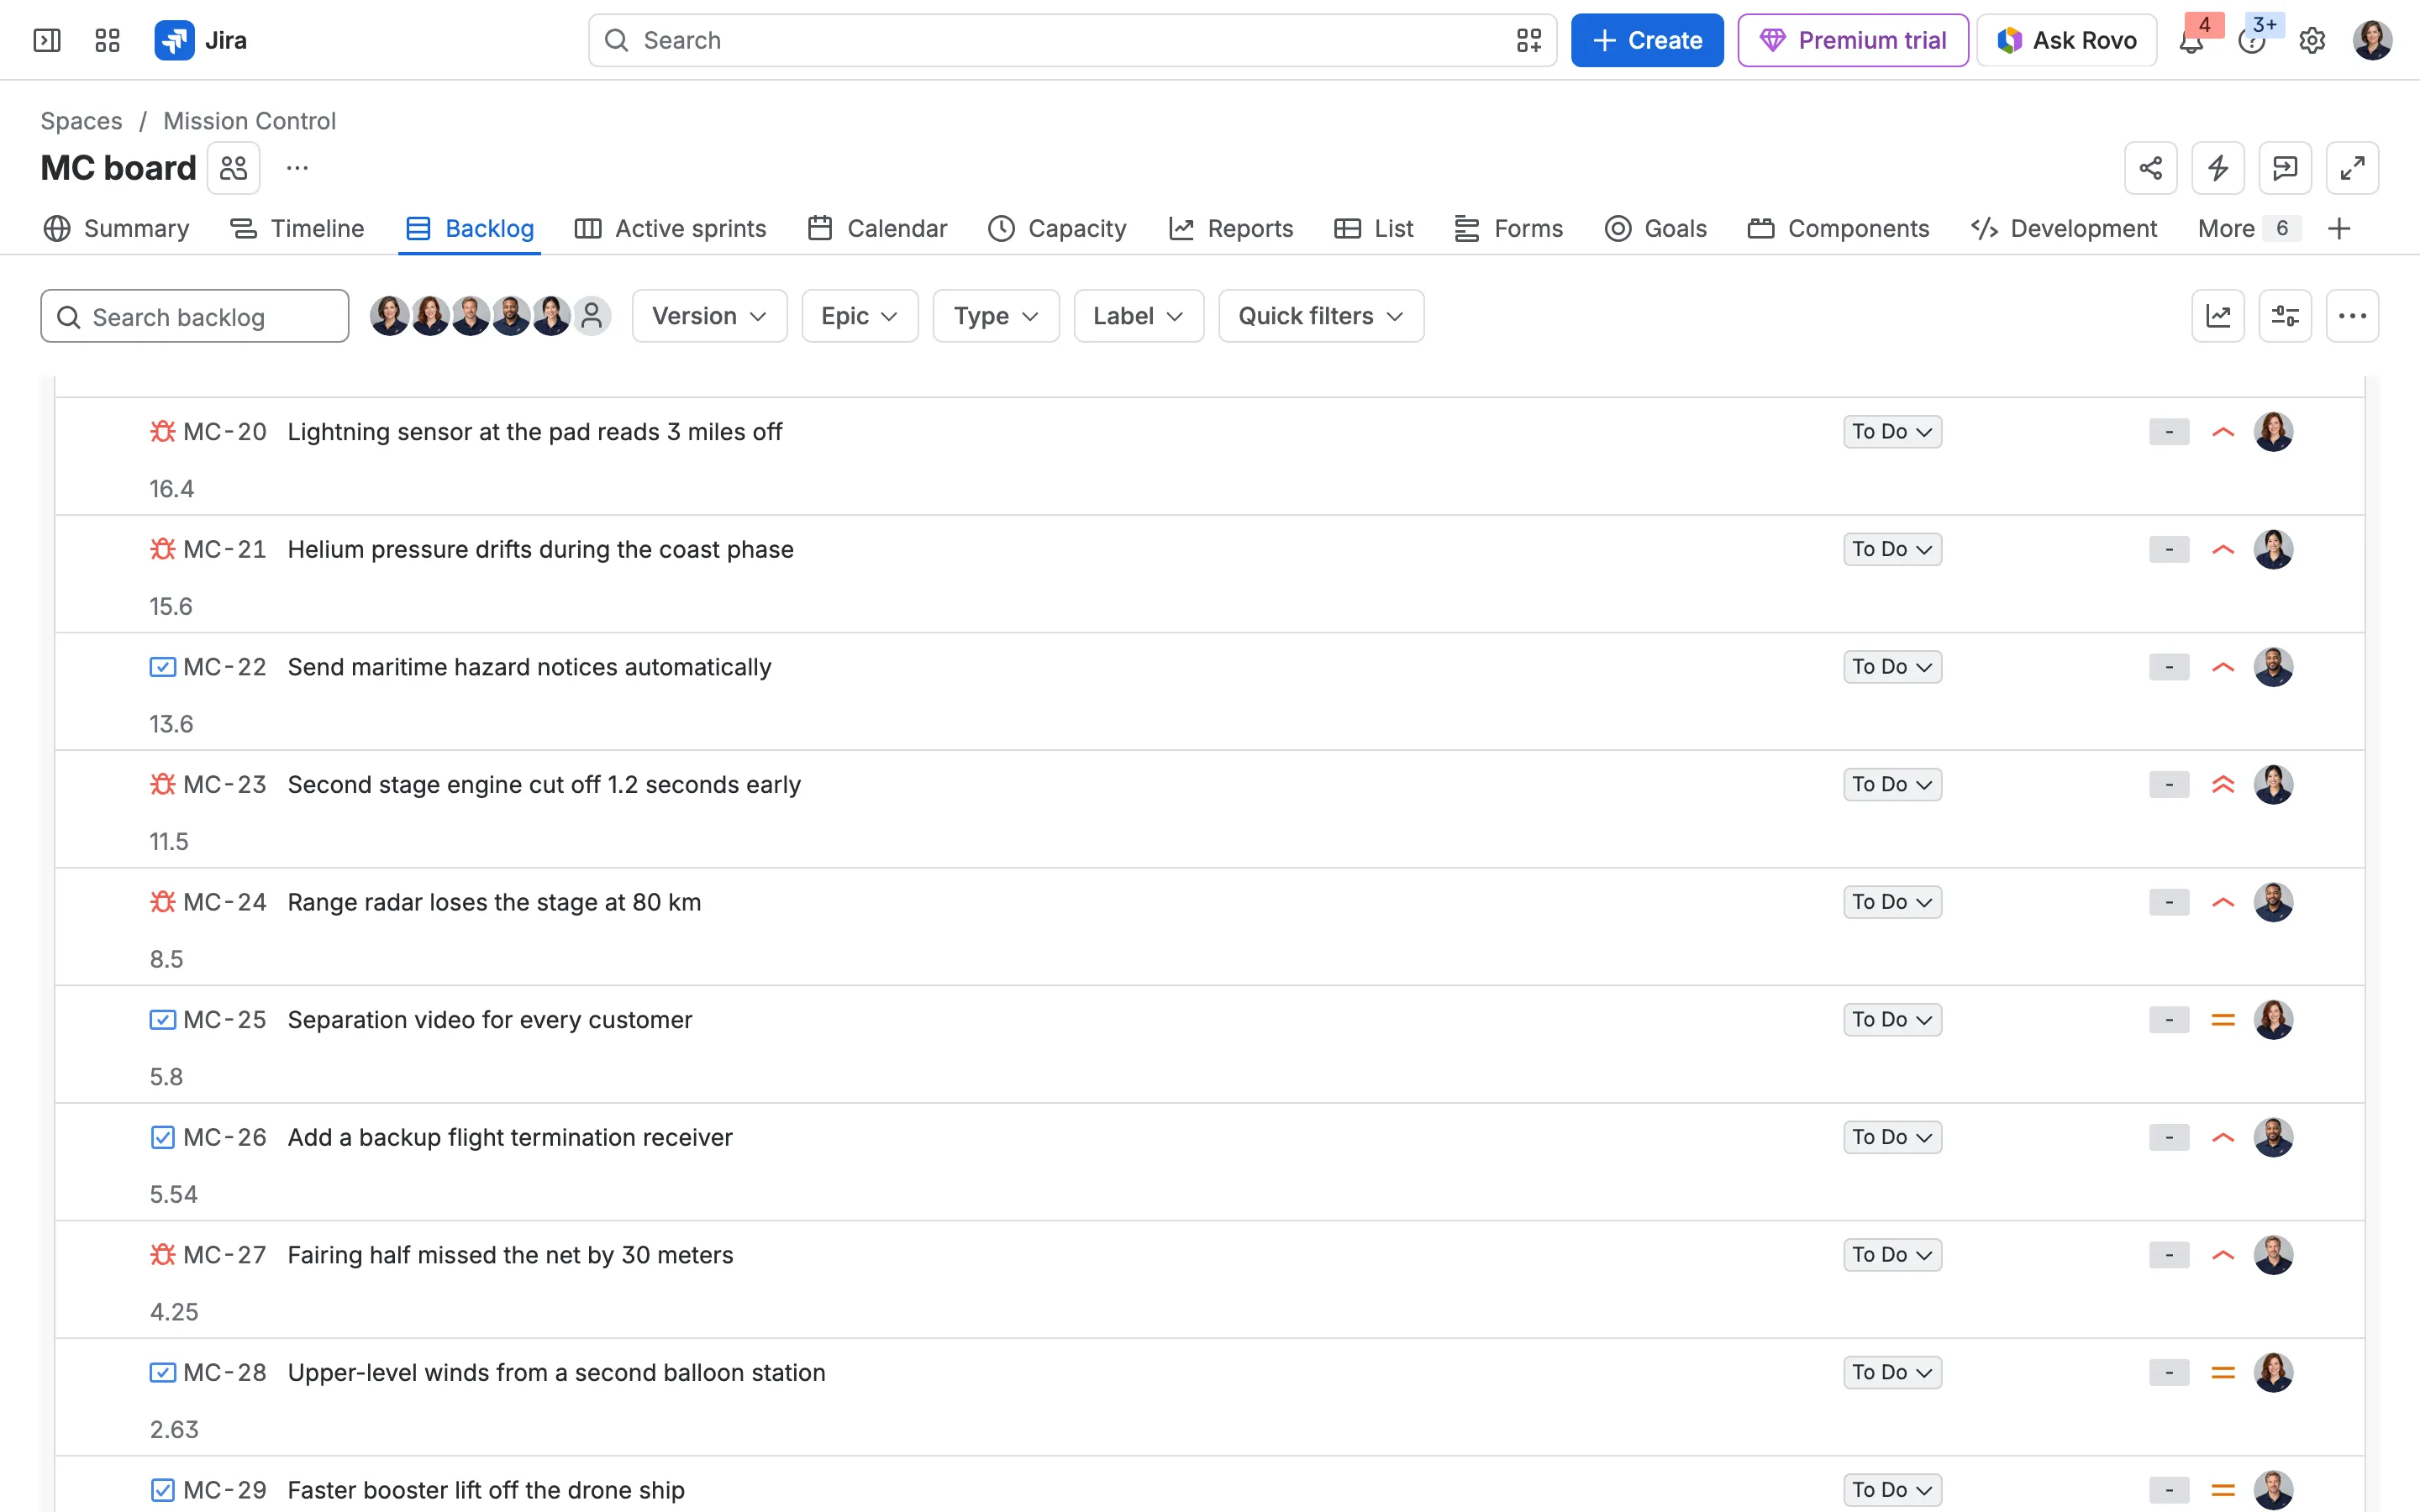Open the share icon for MC board
This screenshot has height=1512, width=2420.
click(x=2151, y=168)
